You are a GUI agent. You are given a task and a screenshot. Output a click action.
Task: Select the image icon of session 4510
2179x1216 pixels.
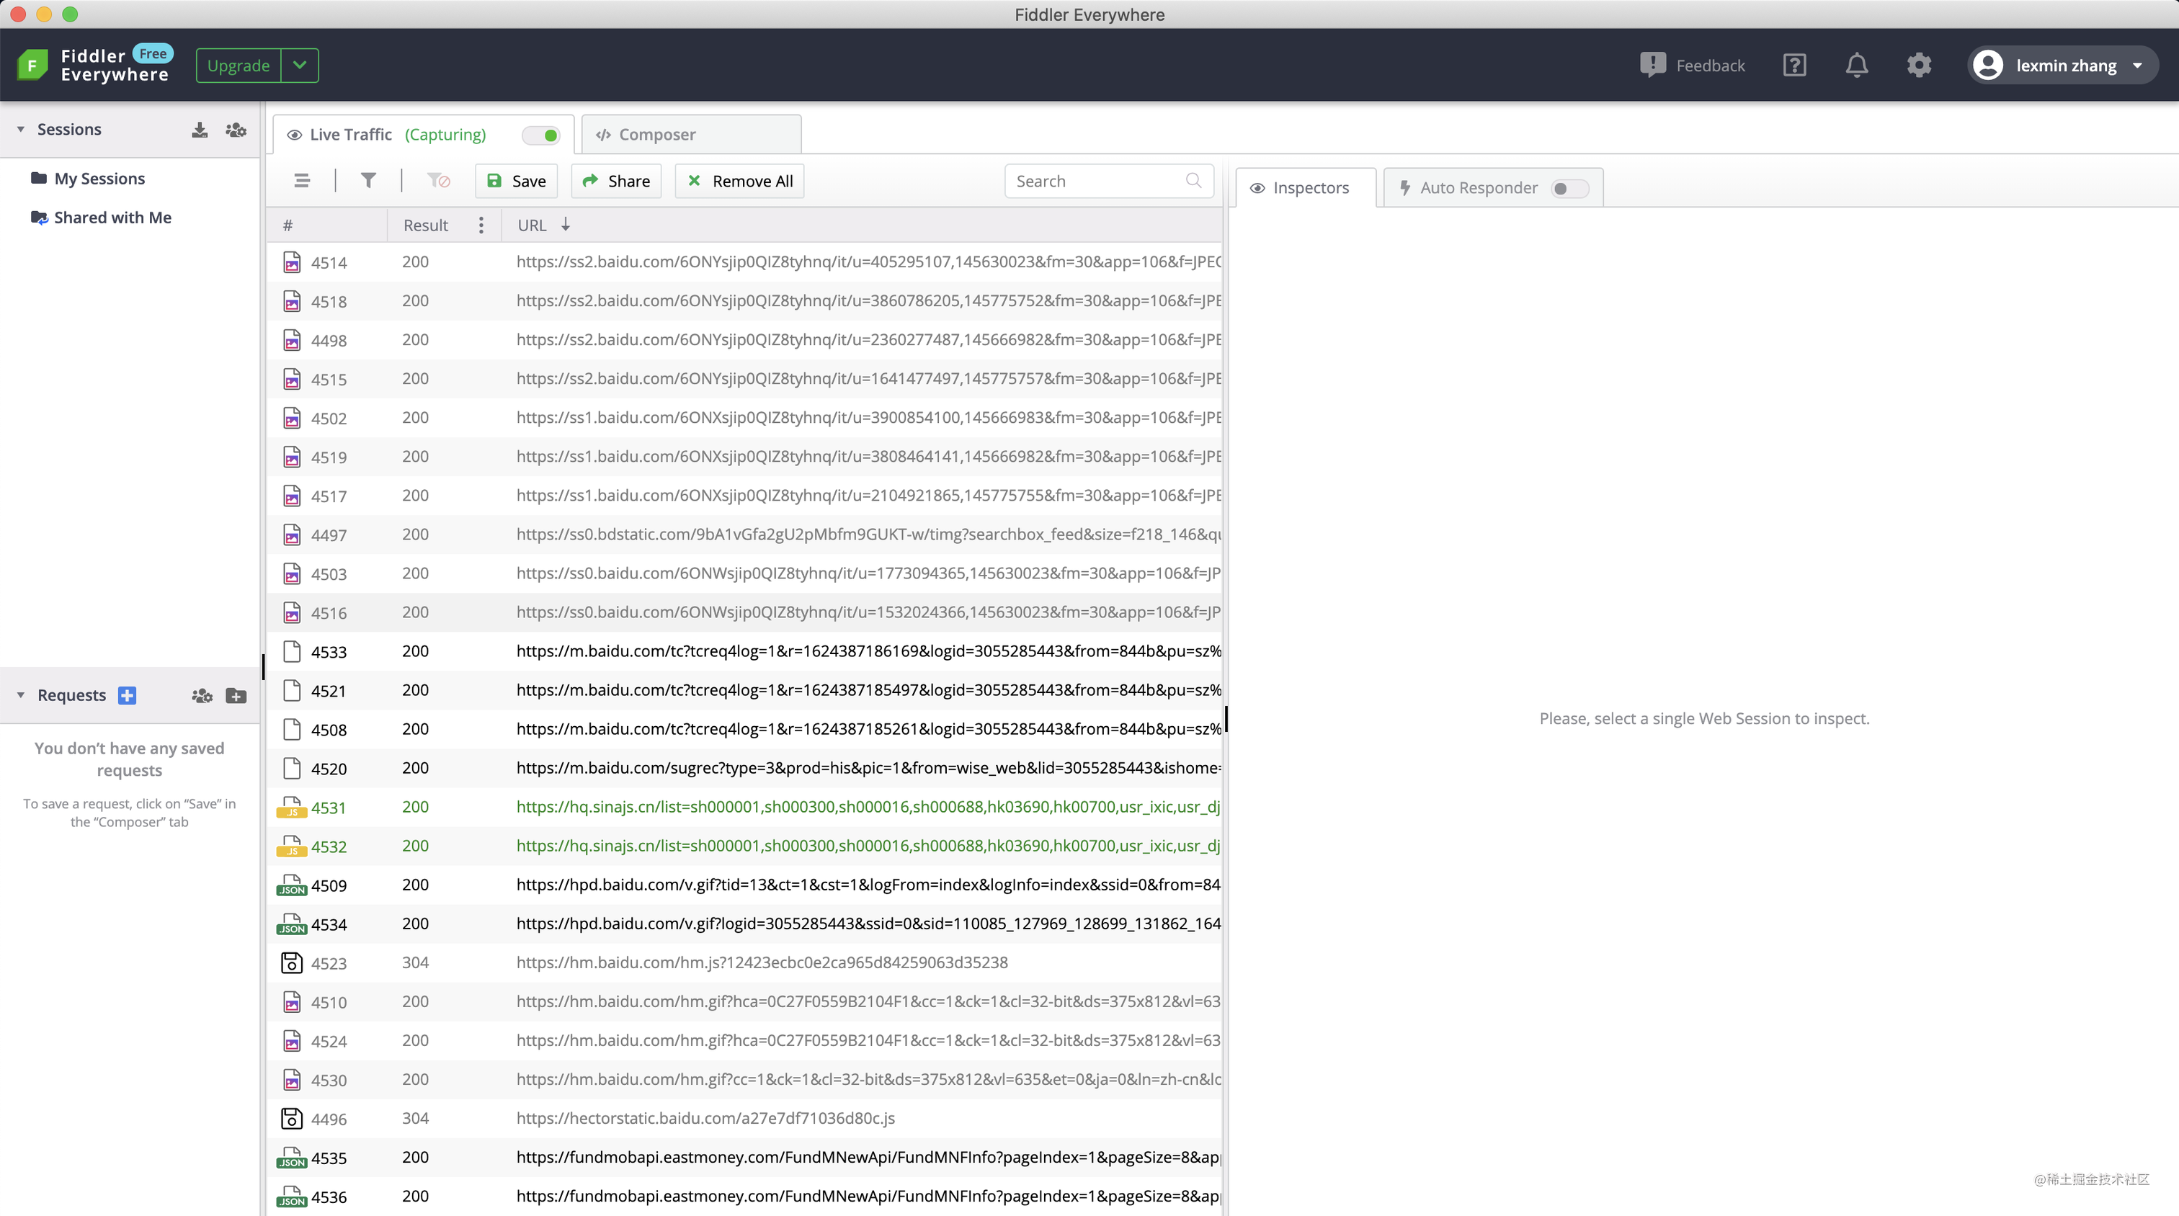point(292,1001)
